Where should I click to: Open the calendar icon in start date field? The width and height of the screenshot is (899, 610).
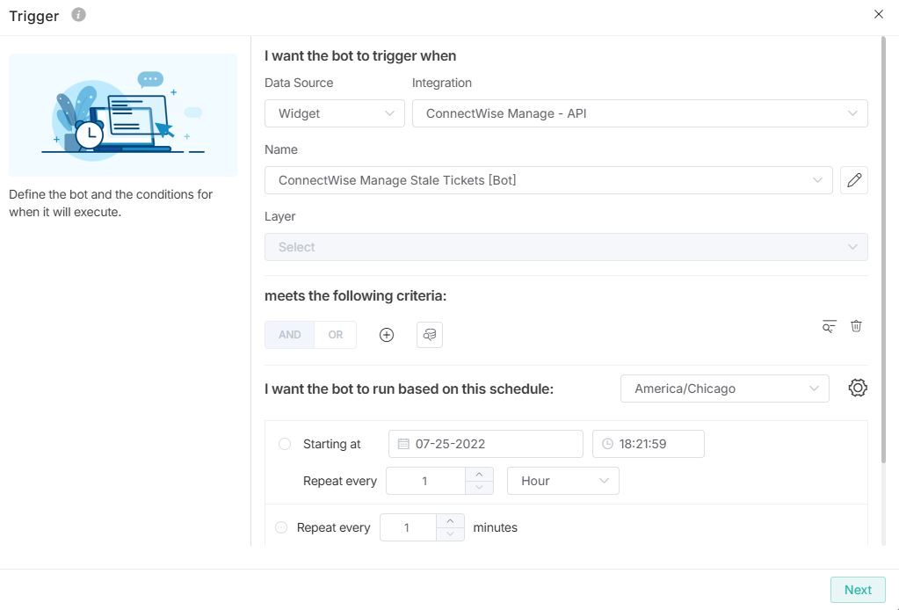pos(404,444)
